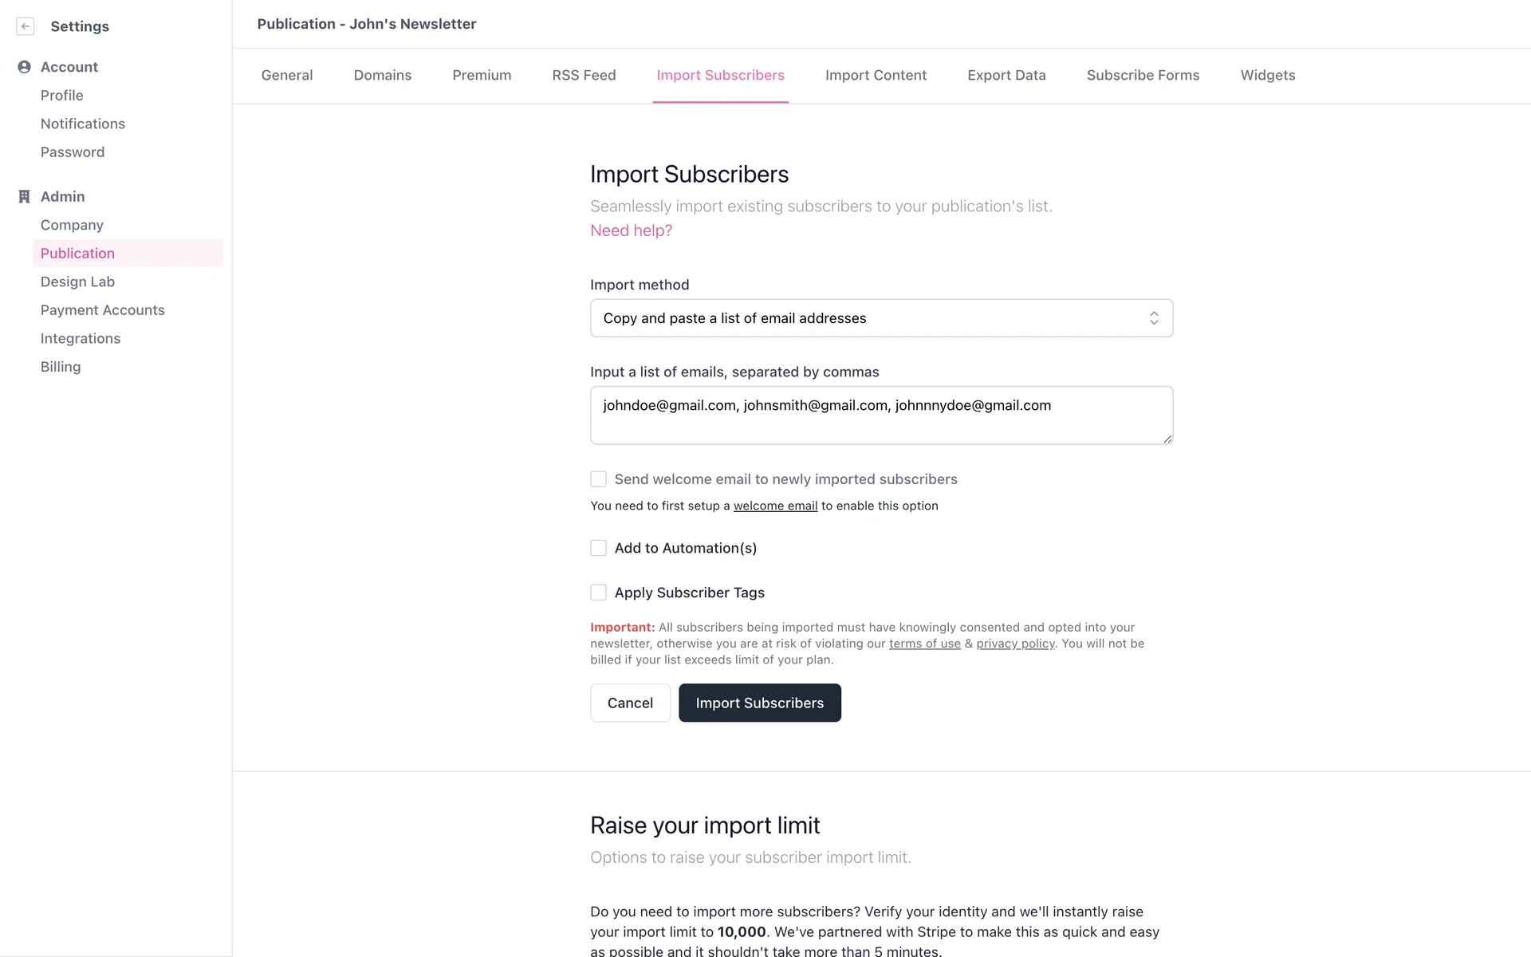The width and height of the screenshot is (1531, 957).
Task: Open the Need help? link
Action: (631, 230)
